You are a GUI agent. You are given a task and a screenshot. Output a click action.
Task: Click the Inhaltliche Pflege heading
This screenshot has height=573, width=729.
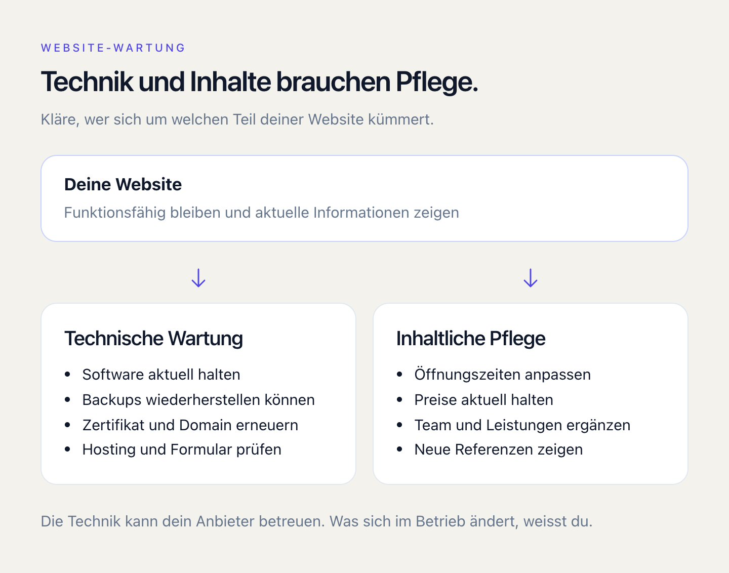coord(471,339)
